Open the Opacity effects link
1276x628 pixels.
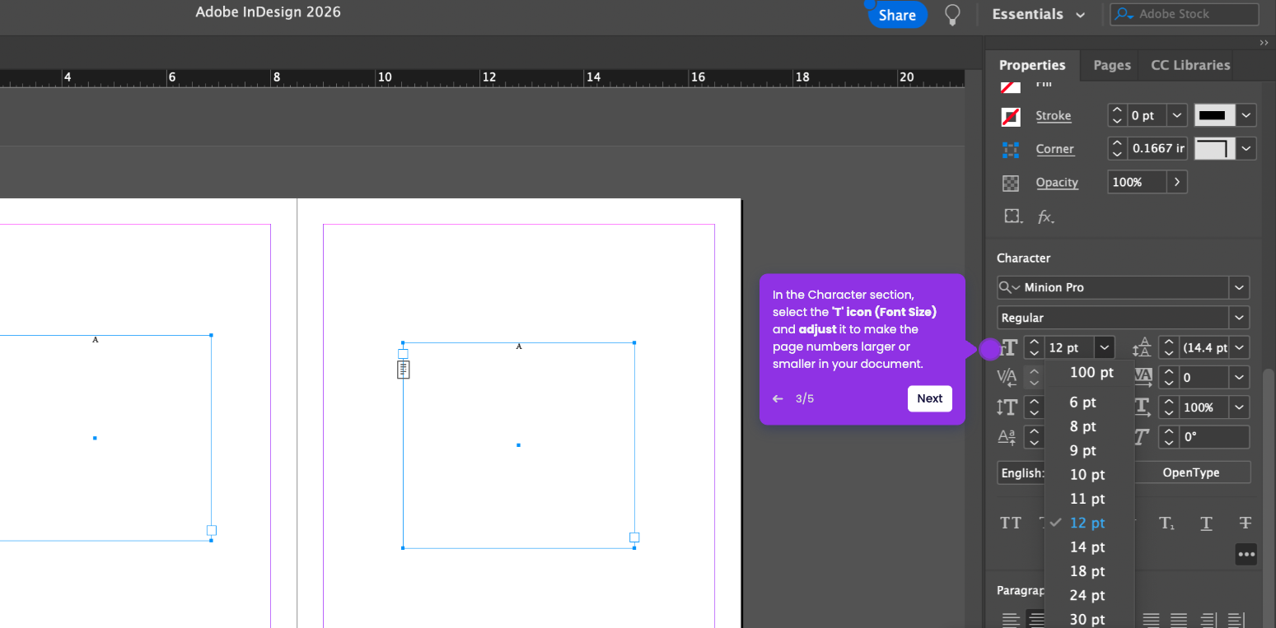click(1057, 183)
